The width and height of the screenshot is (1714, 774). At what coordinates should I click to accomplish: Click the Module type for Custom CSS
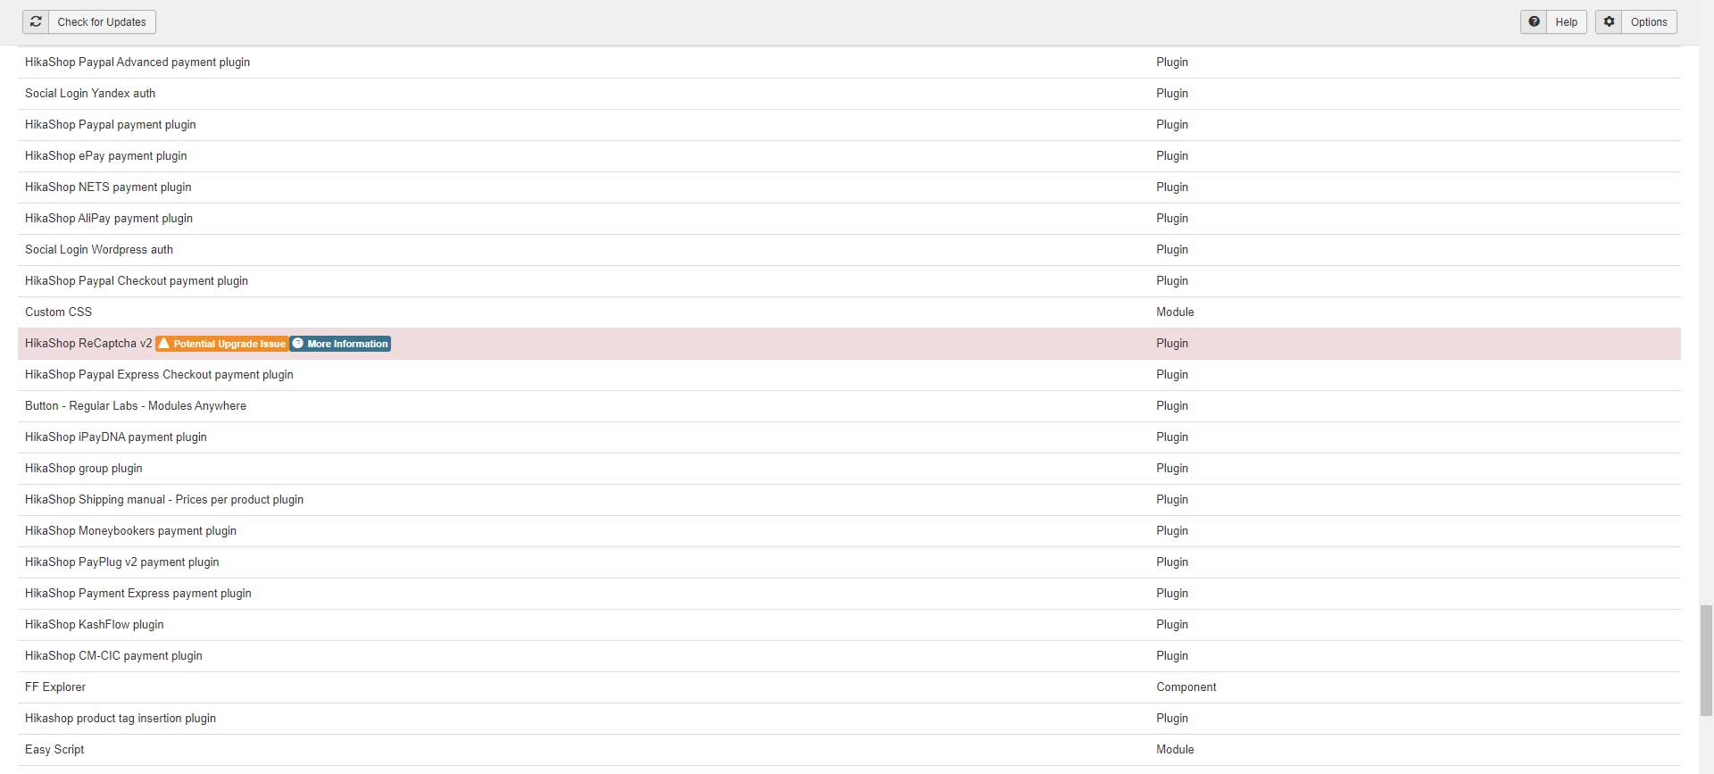tap(1175, 312)
